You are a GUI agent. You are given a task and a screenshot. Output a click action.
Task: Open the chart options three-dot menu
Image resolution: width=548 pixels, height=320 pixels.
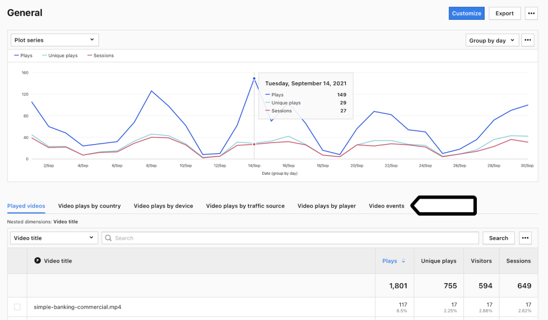tap(528, 40)
